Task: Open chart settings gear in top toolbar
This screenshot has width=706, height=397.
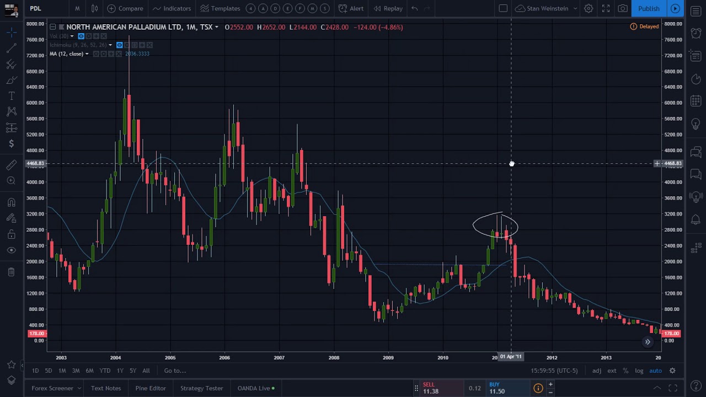Action: tap(589, 8)
